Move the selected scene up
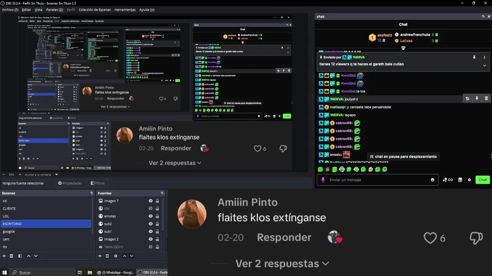 (x=28, y=256)
